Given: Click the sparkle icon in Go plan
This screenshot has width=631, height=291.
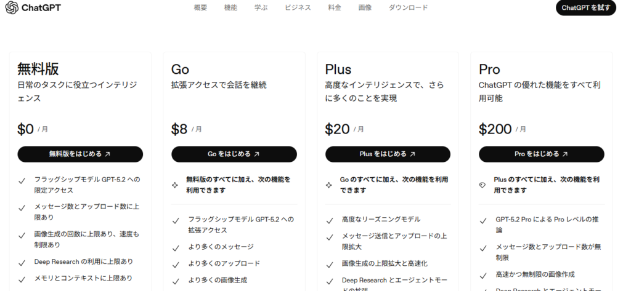Looking at the screenshot, I should pos(175,185).
